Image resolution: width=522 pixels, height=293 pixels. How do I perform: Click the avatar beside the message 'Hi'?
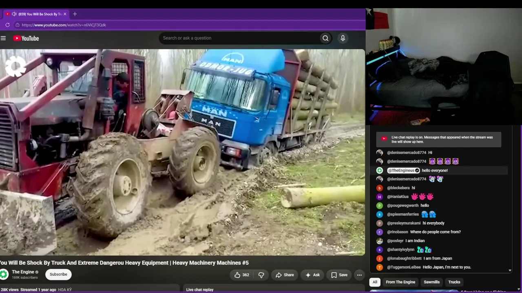(380, 153)
